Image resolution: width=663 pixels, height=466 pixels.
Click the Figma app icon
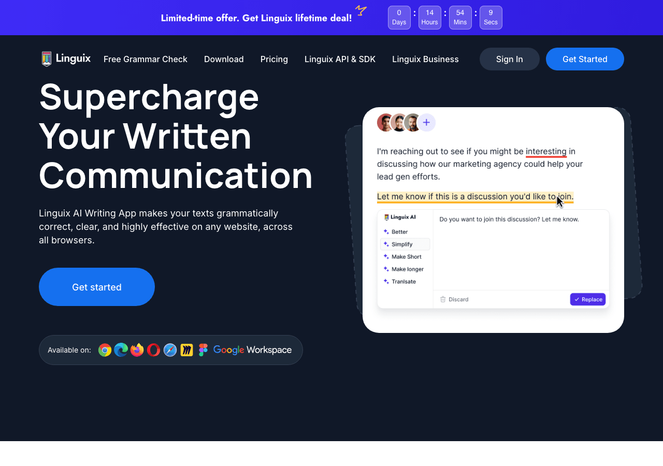[203, 350]
